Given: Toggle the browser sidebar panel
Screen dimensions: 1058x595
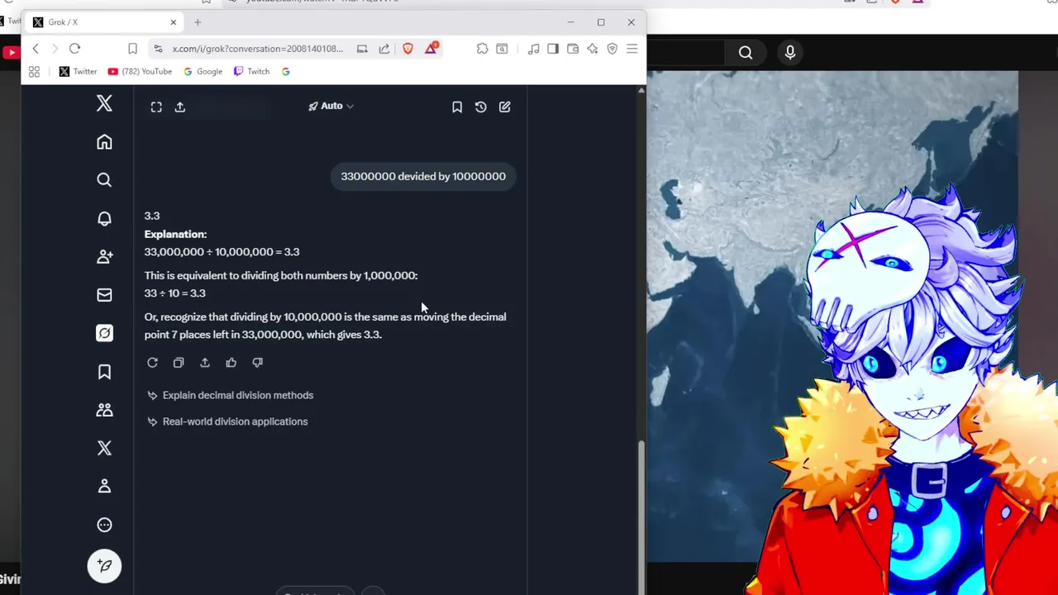Looking at the screenshot, I should pyautogui.click(x=553, y=49).
